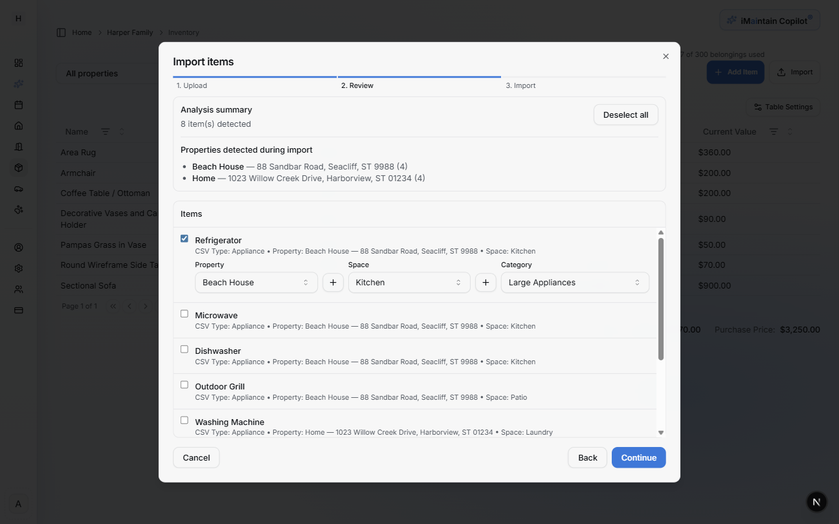Open the settings gear icon in sidebar
Image resolution: width=839 pixels, height=524 pixels.
(x=18, y=268)
